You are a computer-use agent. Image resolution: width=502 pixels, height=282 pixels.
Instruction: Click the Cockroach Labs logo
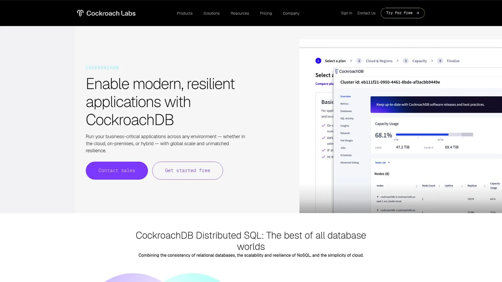click(106, 13)
